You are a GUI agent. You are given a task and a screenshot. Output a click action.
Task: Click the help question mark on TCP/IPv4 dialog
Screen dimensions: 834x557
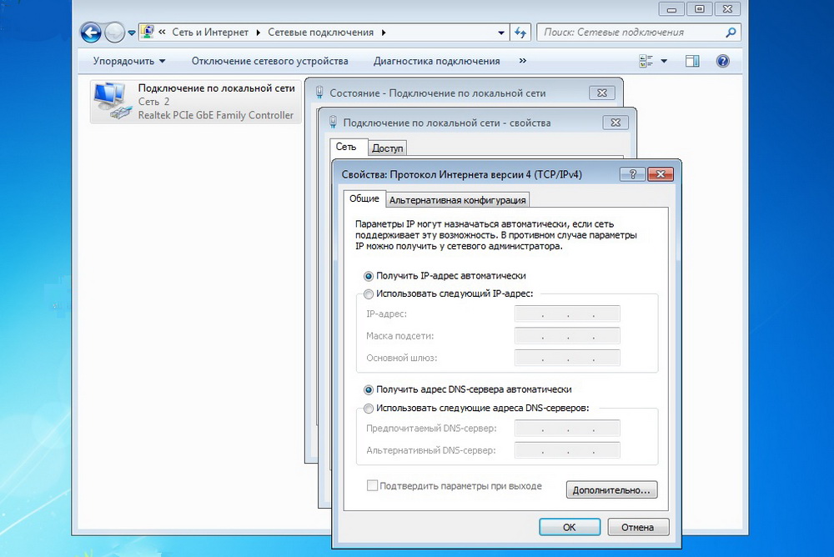click(632, 173)
